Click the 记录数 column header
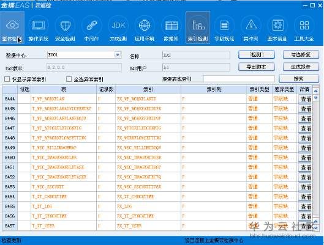 (x=106, y=89)
